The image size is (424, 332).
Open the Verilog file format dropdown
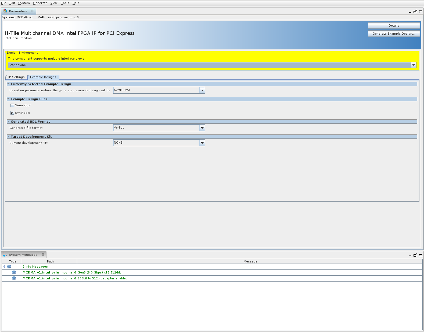pyautogui.click(x=202, y=128)
